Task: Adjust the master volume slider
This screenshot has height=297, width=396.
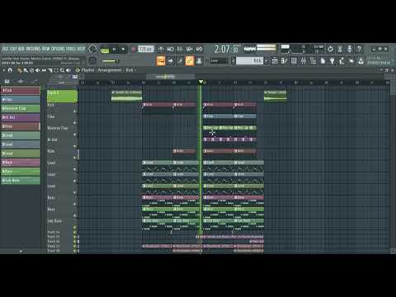Action: coord(111,61)
